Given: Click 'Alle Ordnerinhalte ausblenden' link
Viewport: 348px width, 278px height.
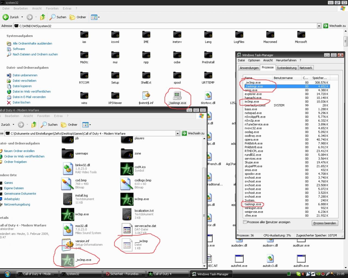Looking at the screenshot, I should click(32, 43).
